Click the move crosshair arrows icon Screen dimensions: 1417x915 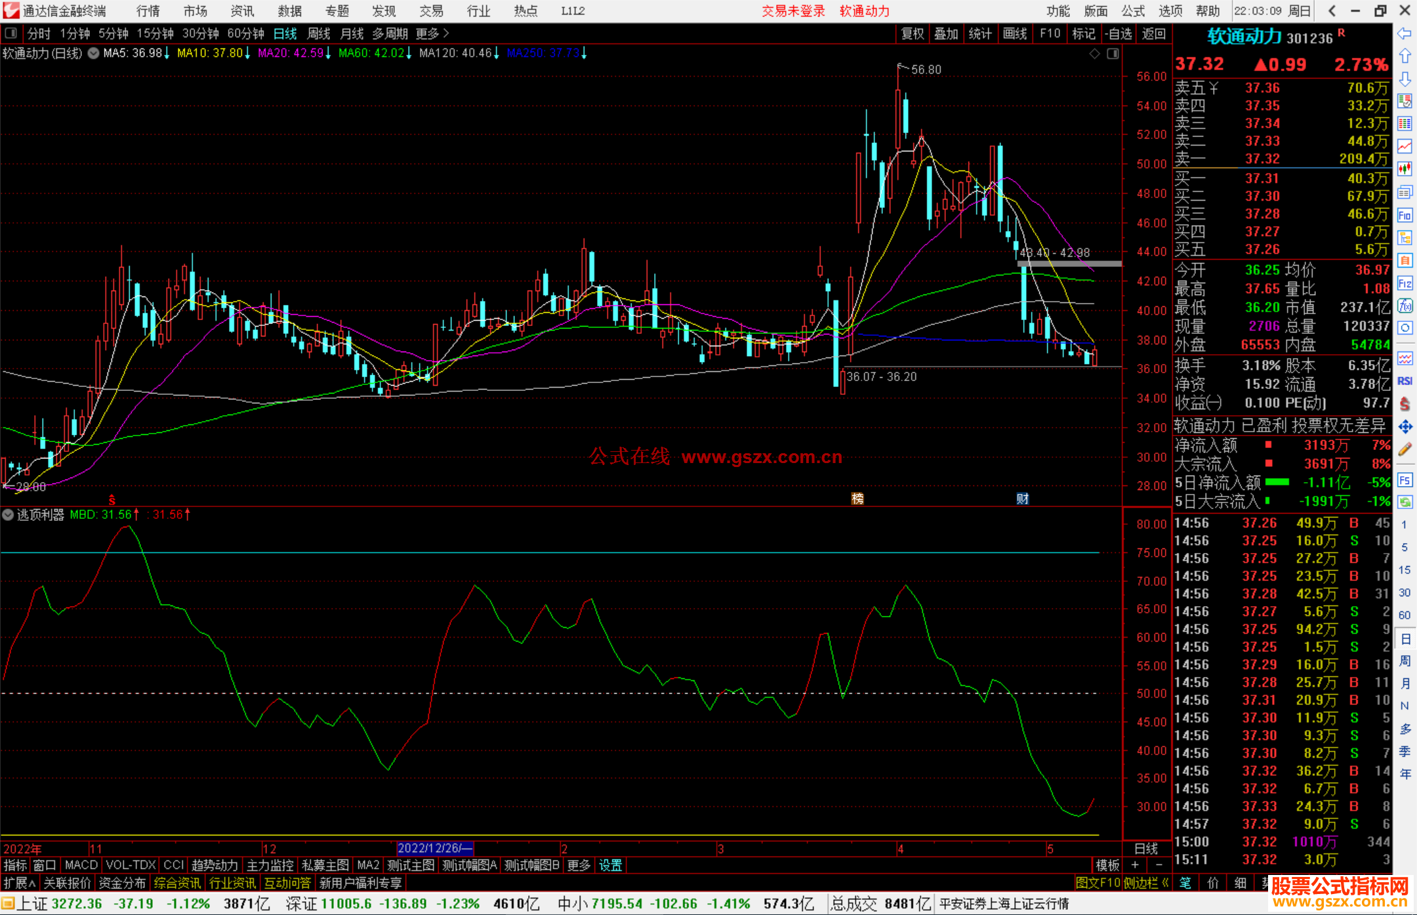tap(1405, 427)
